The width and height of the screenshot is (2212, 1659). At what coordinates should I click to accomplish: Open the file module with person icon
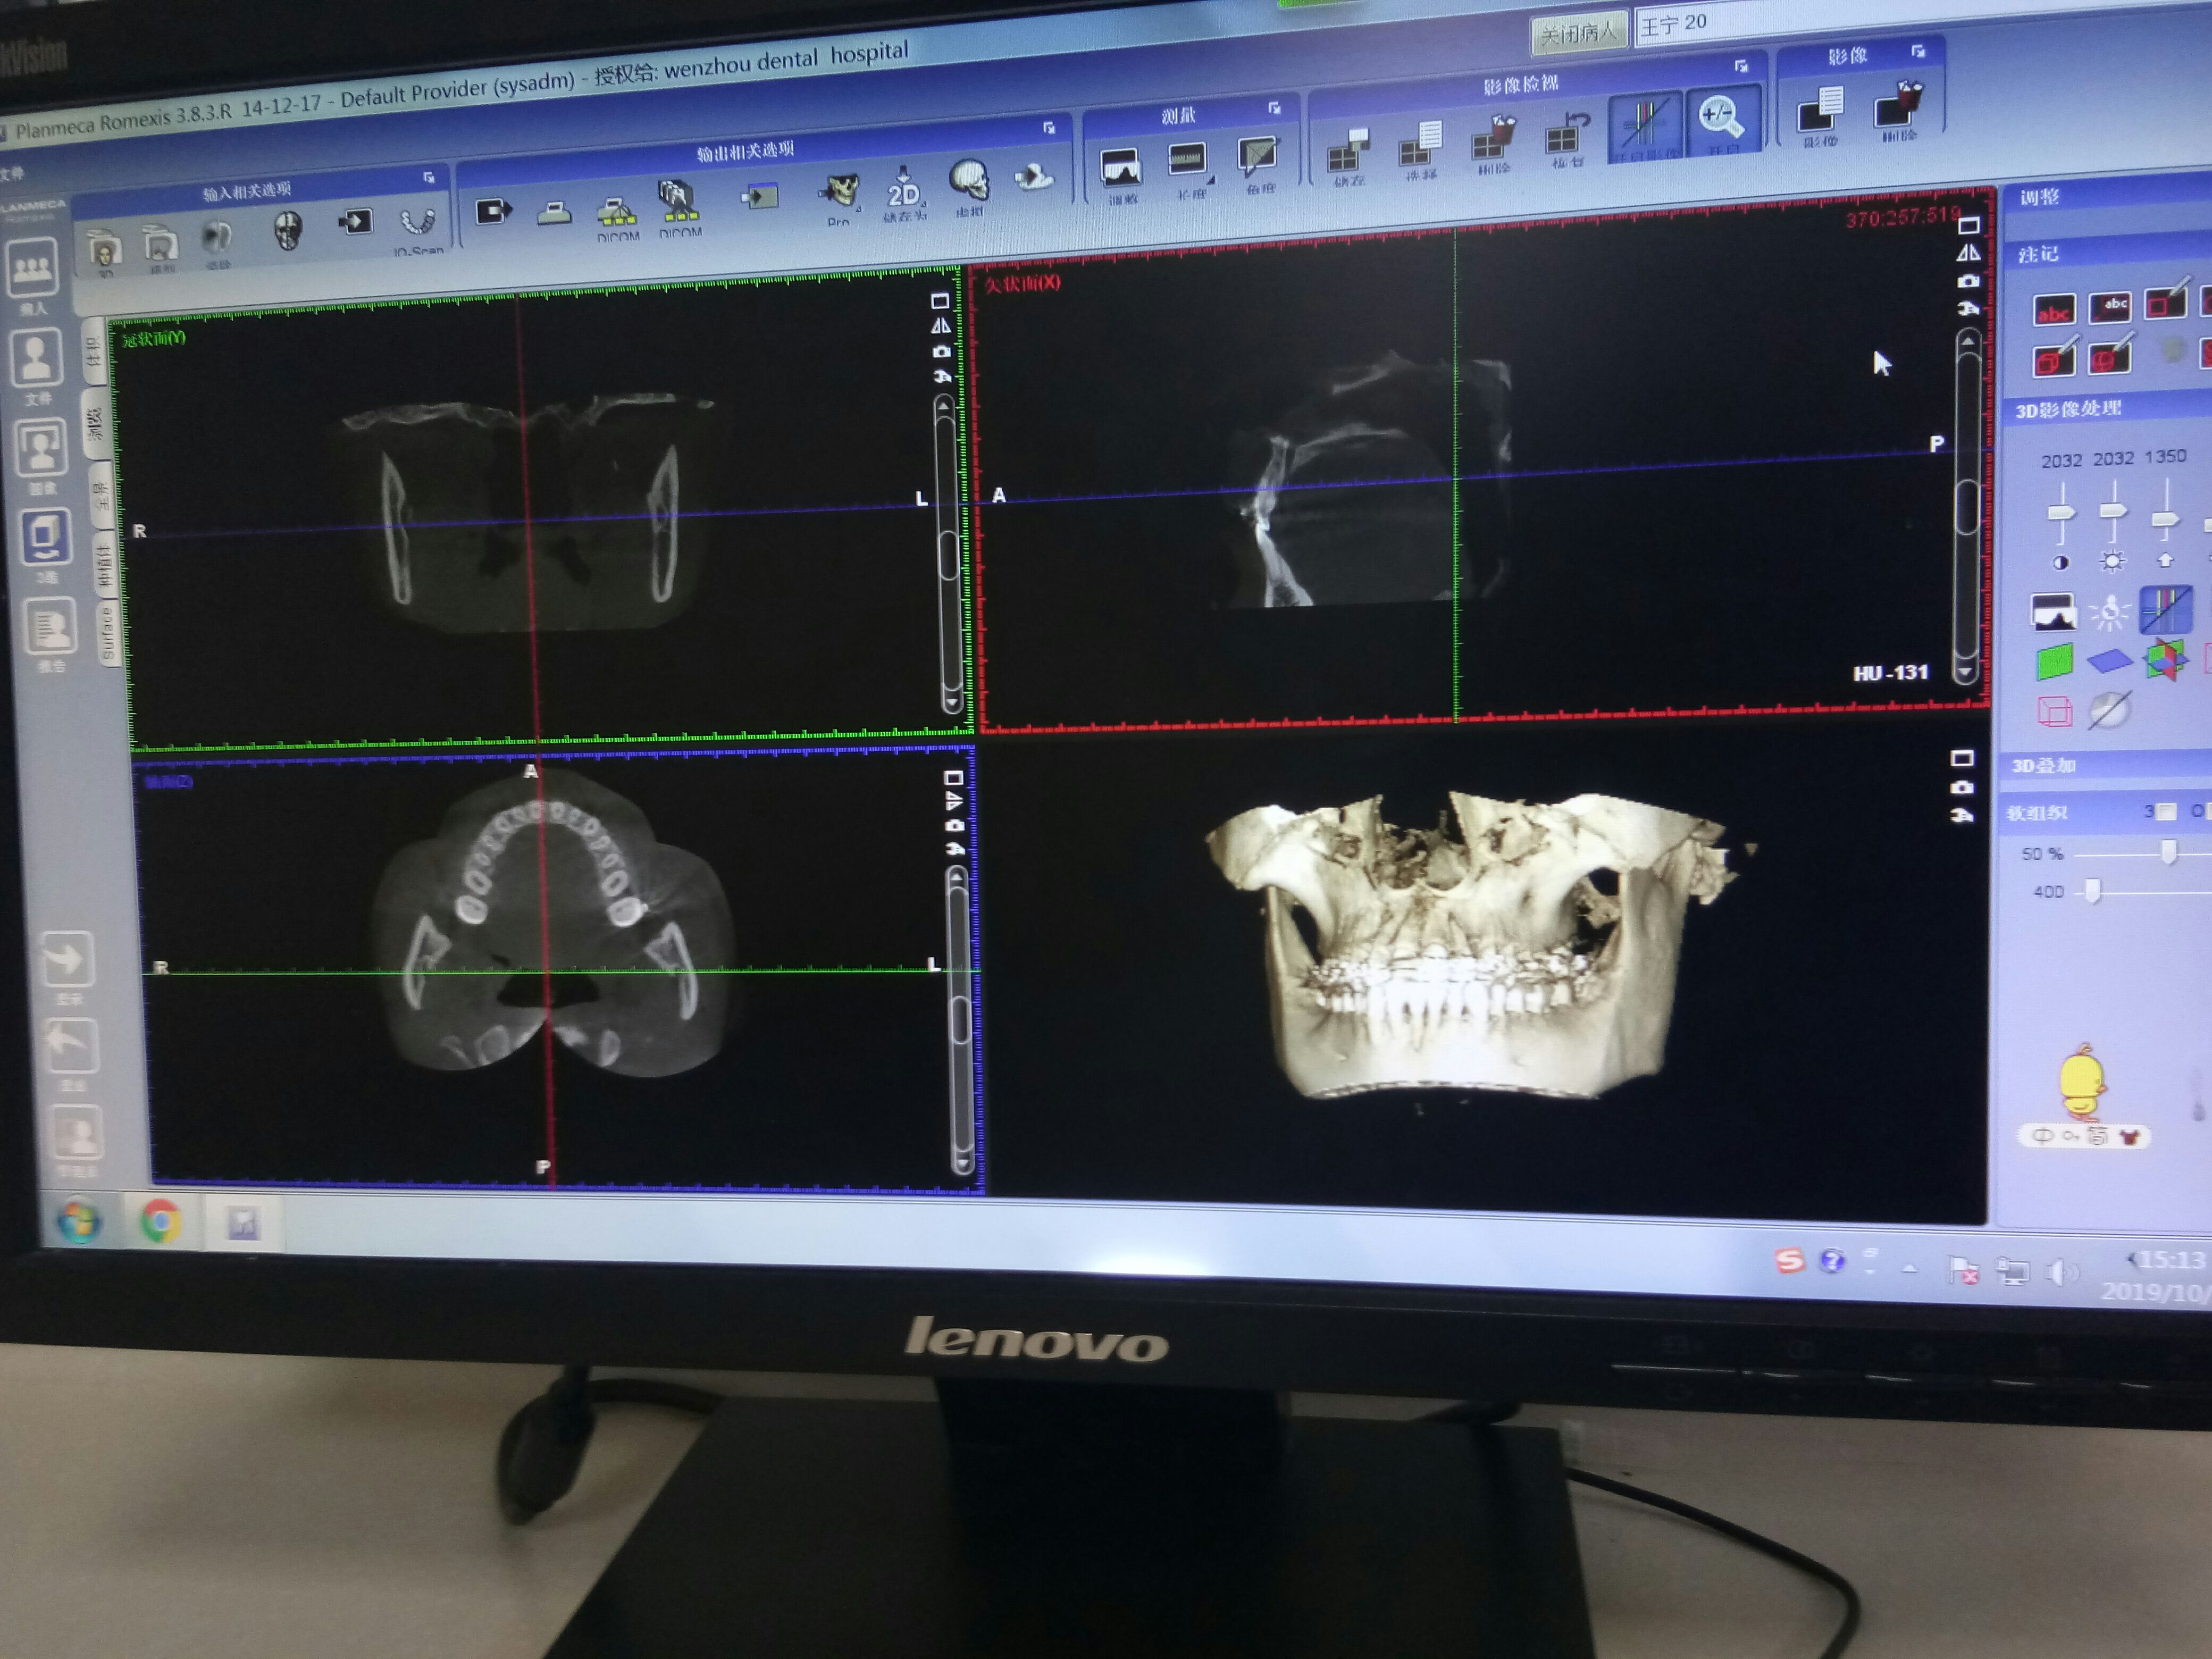pyautogui.click(x=37, y=357)
